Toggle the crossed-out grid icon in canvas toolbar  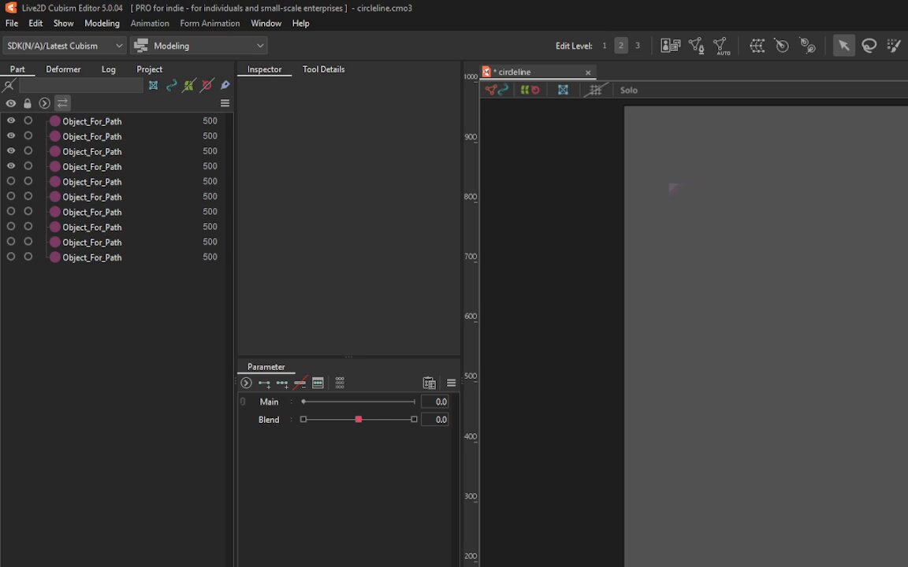click(x=595, y=91)
